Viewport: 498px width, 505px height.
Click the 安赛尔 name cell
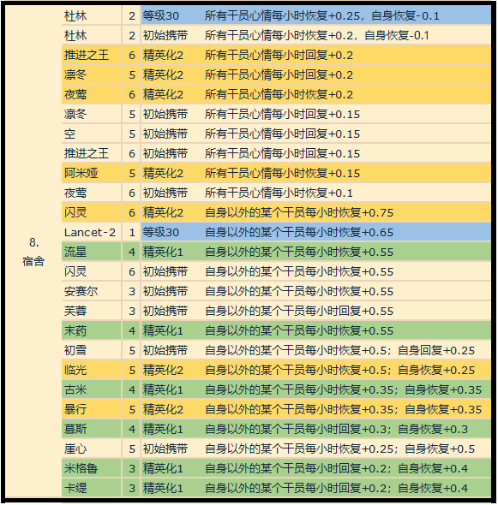(x=92, y=291)
